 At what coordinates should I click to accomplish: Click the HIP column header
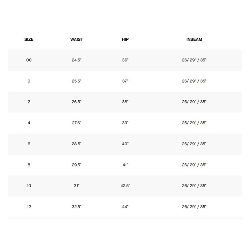(125, 39)
